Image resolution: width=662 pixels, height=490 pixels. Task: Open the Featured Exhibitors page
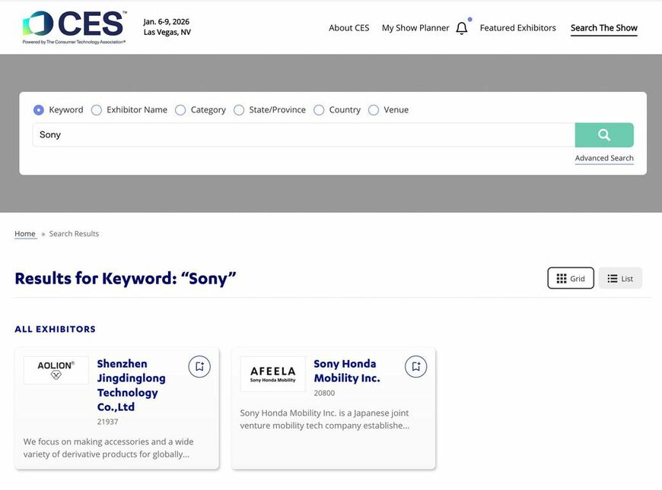click(518, 27)
